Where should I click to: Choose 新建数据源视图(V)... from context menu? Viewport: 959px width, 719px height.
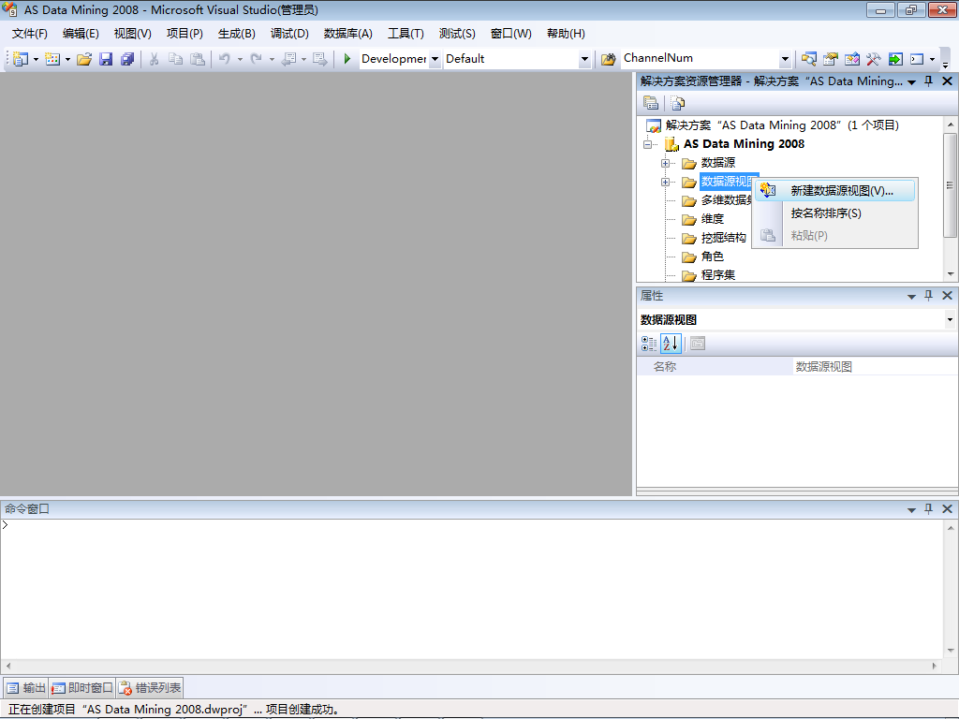(835, 191)
